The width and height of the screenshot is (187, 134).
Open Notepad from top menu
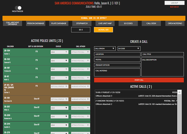coord(175,23)
